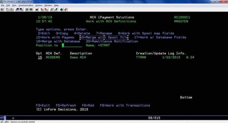Click the orange tag icon at toolbar end

66,10
